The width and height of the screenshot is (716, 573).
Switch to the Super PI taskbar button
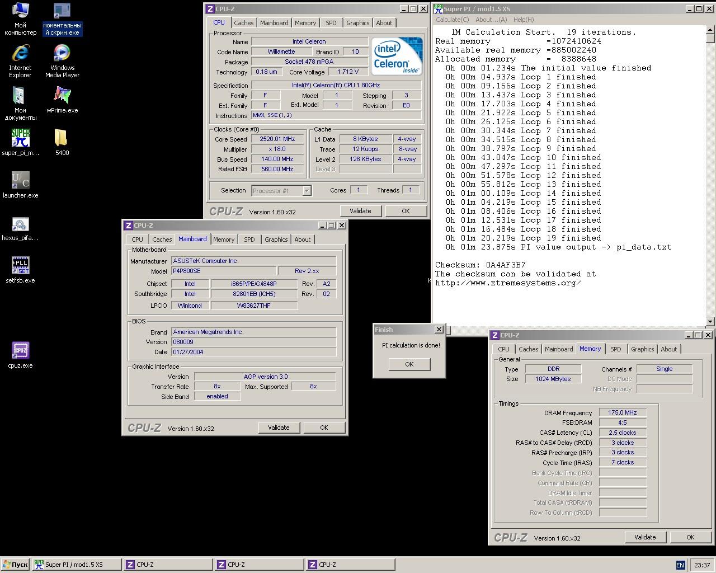pos(76,565)
